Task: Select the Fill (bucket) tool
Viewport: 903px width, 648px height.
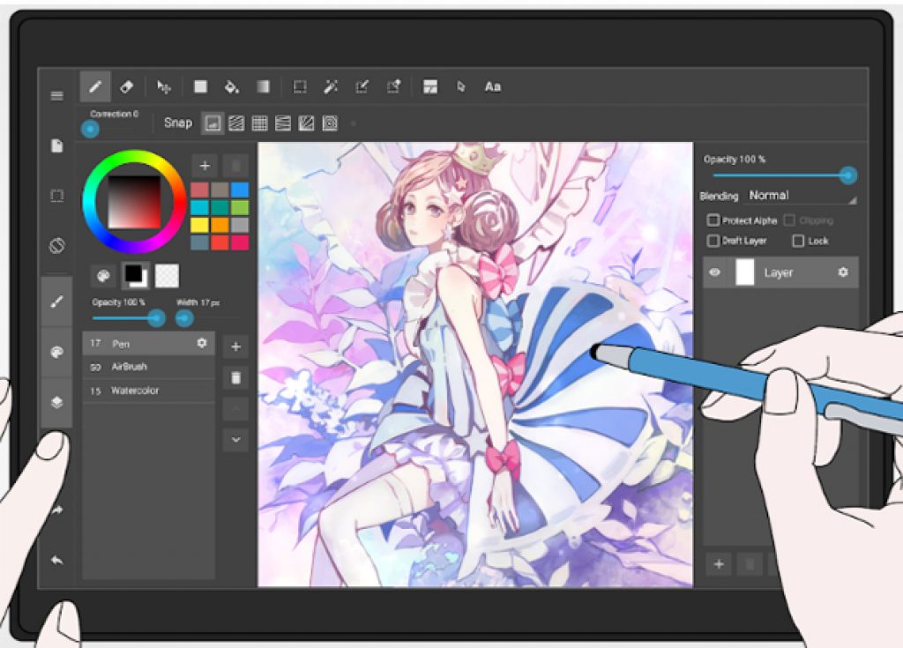Action: tap(232, 86)
